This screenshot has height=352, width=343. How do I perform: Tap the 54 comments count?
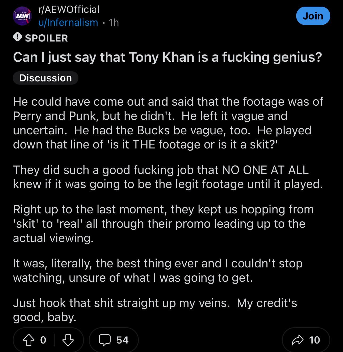122,340
